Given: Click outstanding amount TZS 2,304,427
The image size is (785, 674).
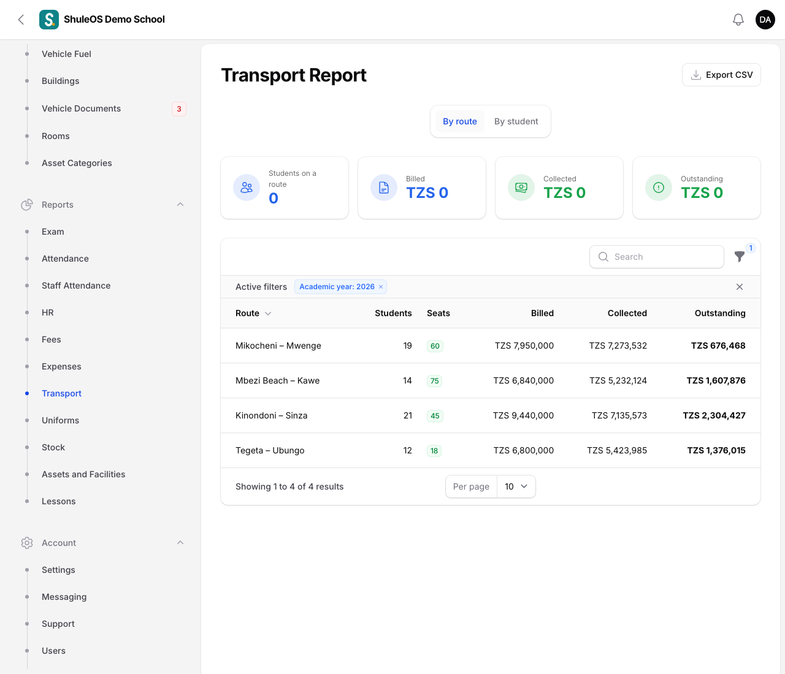Looking at the screenshot, I should [714, 415].
